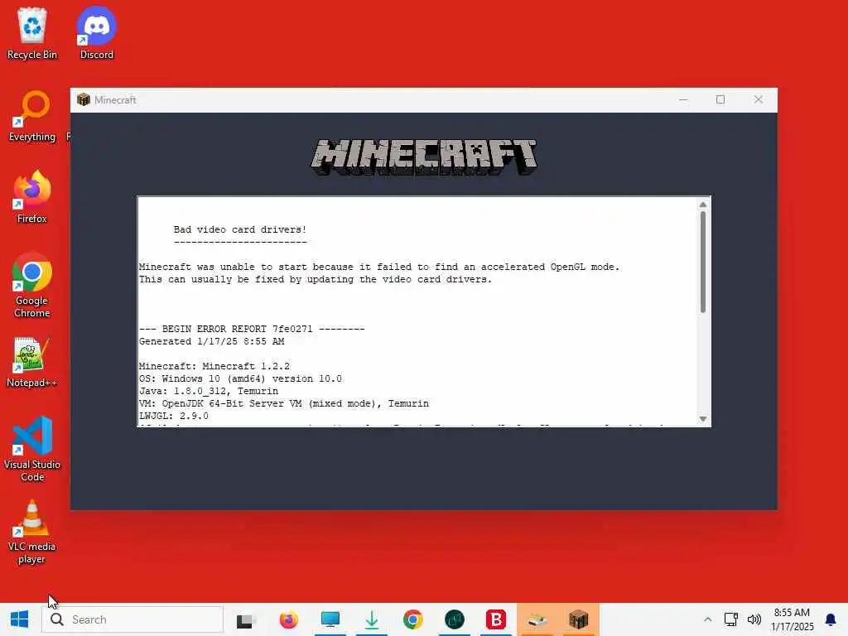
Task: Switch to Firefox in the taskbar
Action: [288, 619]
